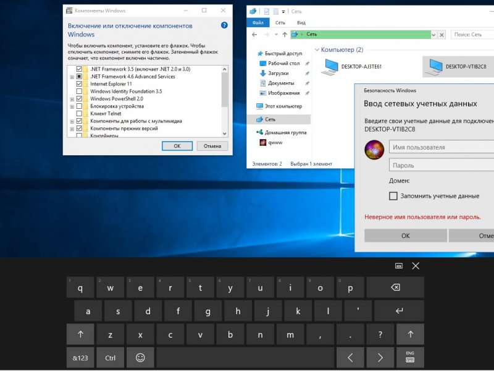
Task: Click OK in Компоненты Windows dialog
Action: (177, 146)
